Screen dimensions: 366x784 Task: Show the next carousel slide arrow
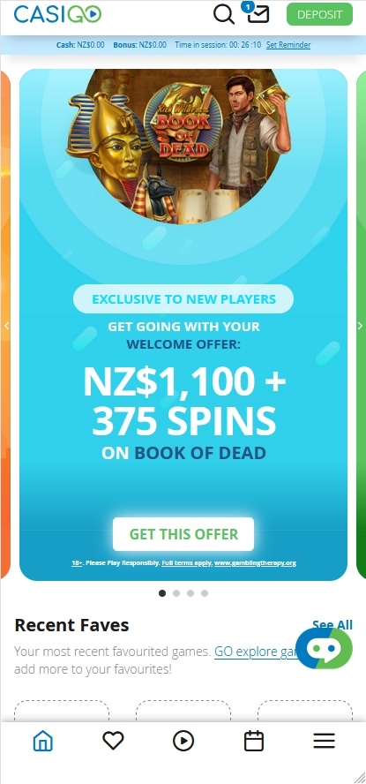pos(360,326)
